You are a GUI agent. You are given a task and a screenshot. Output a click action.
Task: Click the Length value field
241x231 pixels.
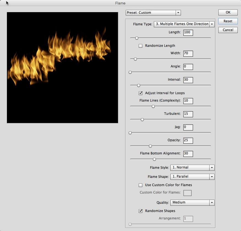coord(188,33)
